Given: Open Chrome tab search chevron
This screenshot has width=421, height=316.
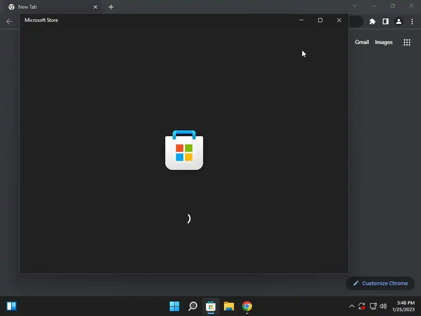Looking at the screenshot, I should [x=355, y=6].
